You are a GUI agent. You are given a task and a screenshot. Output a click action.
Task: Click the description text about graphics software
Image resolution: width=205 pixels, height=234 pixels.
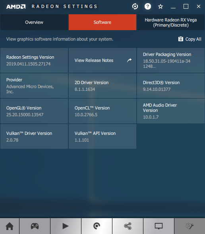(60, 39)
